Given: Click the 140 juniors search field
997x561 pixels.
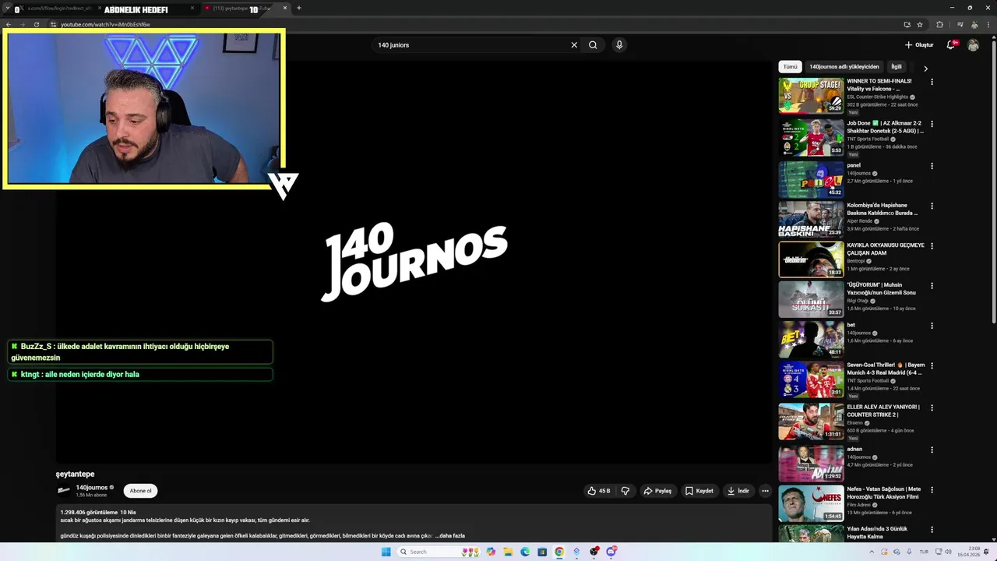Looking at the screenshot, I should pyautogui.click(x=473, y=45).
